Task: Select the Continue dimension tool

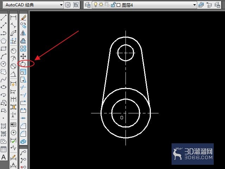Action: coord(13,99)
